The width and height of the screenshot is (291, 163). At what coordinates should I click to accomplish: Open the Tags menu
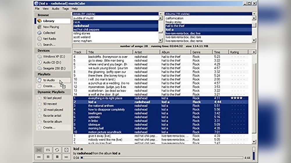(x=65, y=9)
